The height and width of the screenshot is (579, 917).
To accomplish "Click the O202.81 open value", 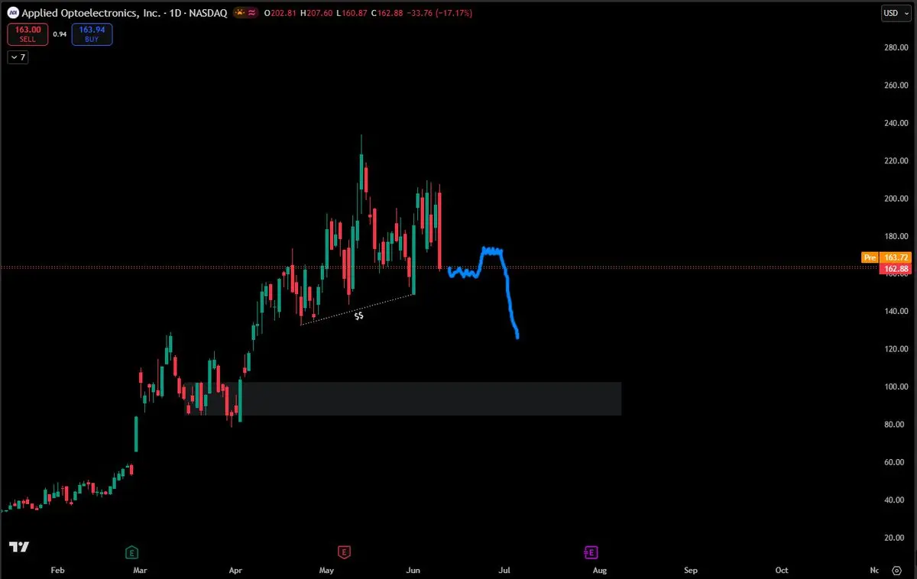I will pos(280,13).
